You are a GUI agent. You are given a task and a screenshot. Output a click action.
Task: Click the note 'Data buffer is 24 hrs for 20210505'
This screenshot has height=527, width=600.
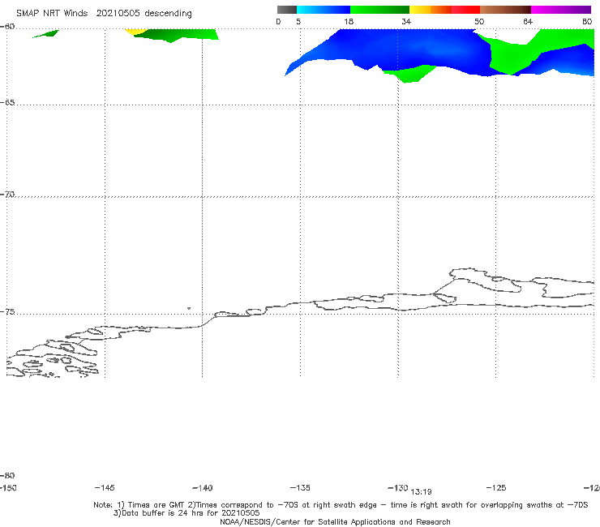[186, 513]
